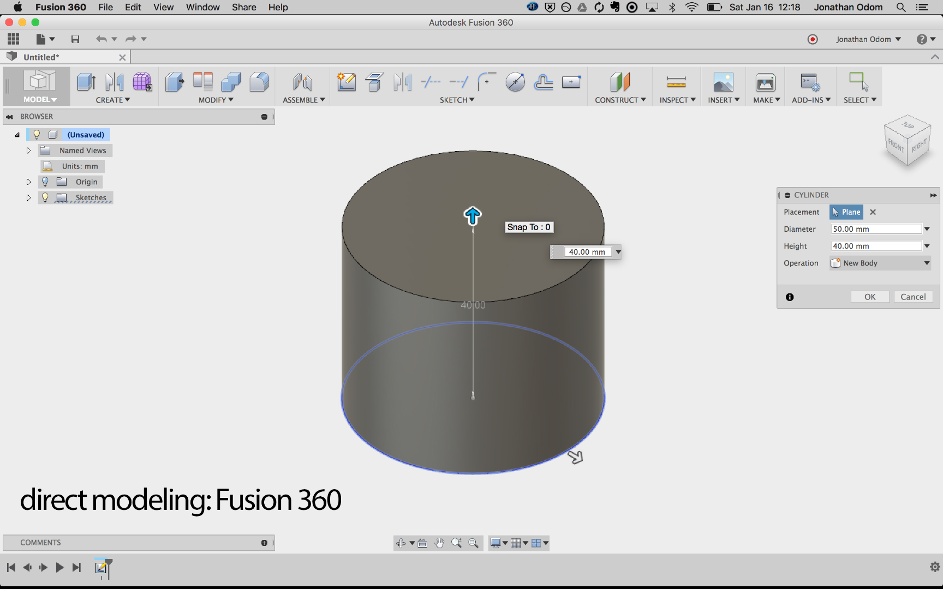
Task: Open the Diameter value dropdown arrow
Action: (x=927, y=229)
